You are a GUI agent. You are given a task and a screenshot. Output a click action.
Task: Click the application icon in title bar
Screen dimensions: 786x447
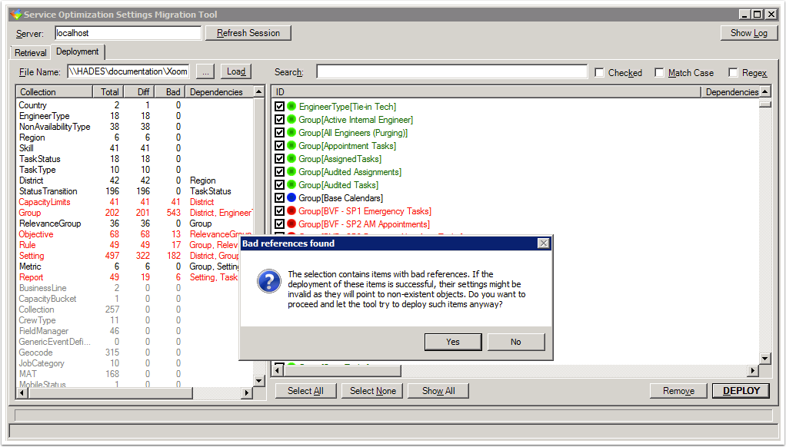[x=15, y=15]
